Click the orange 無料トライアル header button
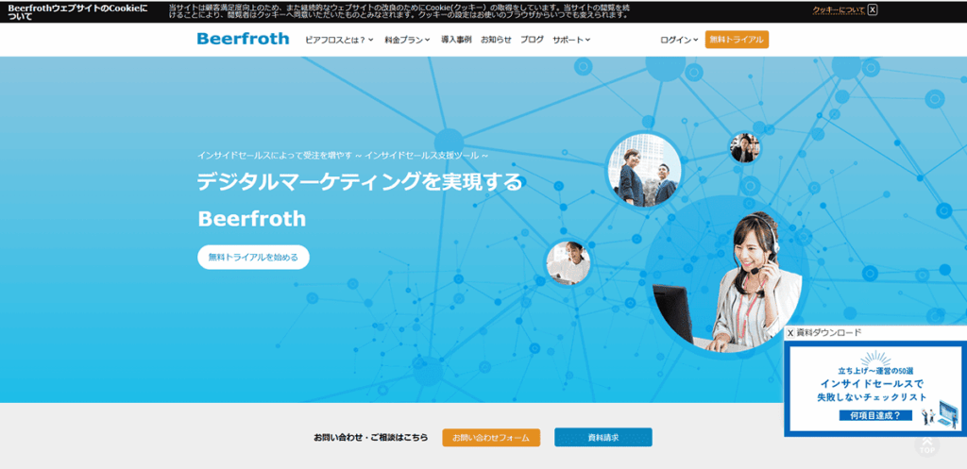This screenshot has height=469, width=967. click(x=737, y=40)
